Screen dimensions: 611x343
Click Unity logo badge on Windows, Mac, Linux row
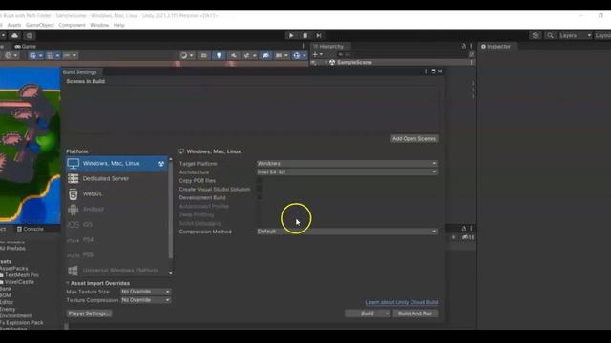tap(161, 164)
